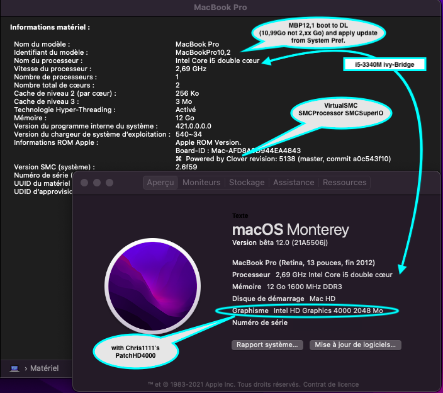
Task: Select Version bêta 12.0 (21A5506j) text
Action: (279, 243)
